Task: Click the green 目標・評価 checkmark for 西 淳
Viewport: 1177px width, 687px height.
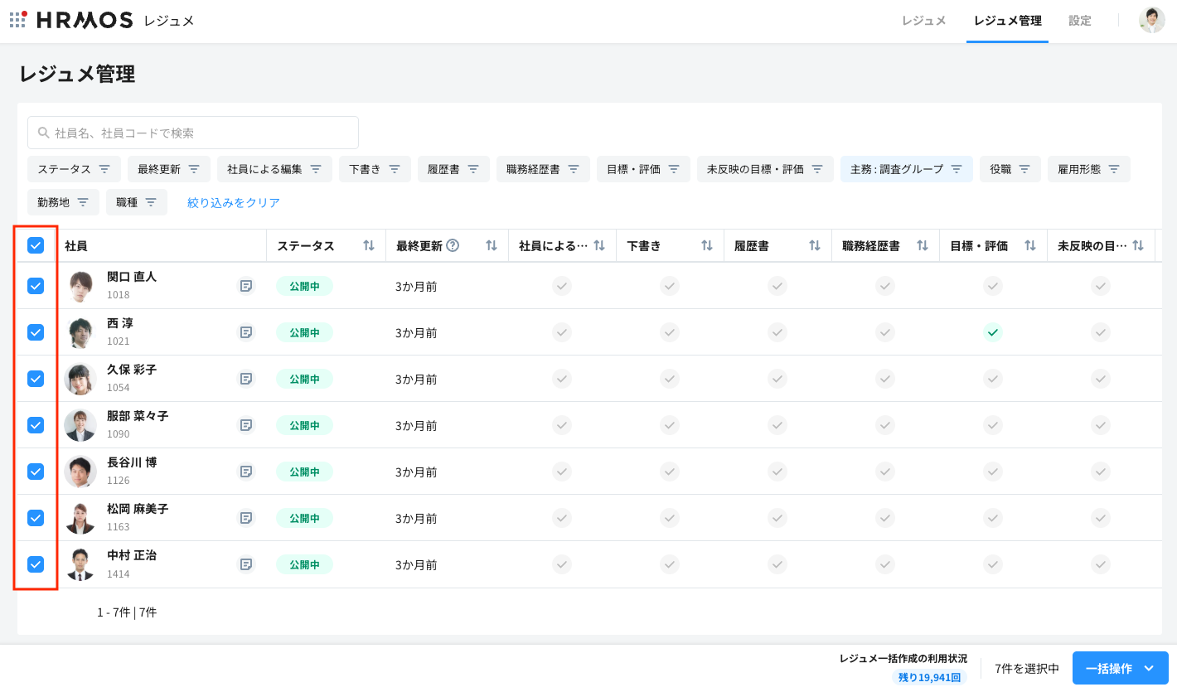Action: (992, 332)
